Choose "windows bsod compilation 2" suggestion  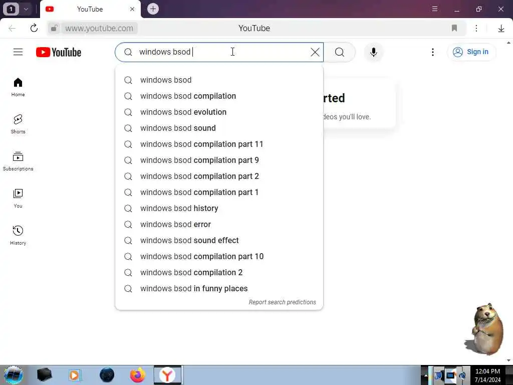pos(219,272)
